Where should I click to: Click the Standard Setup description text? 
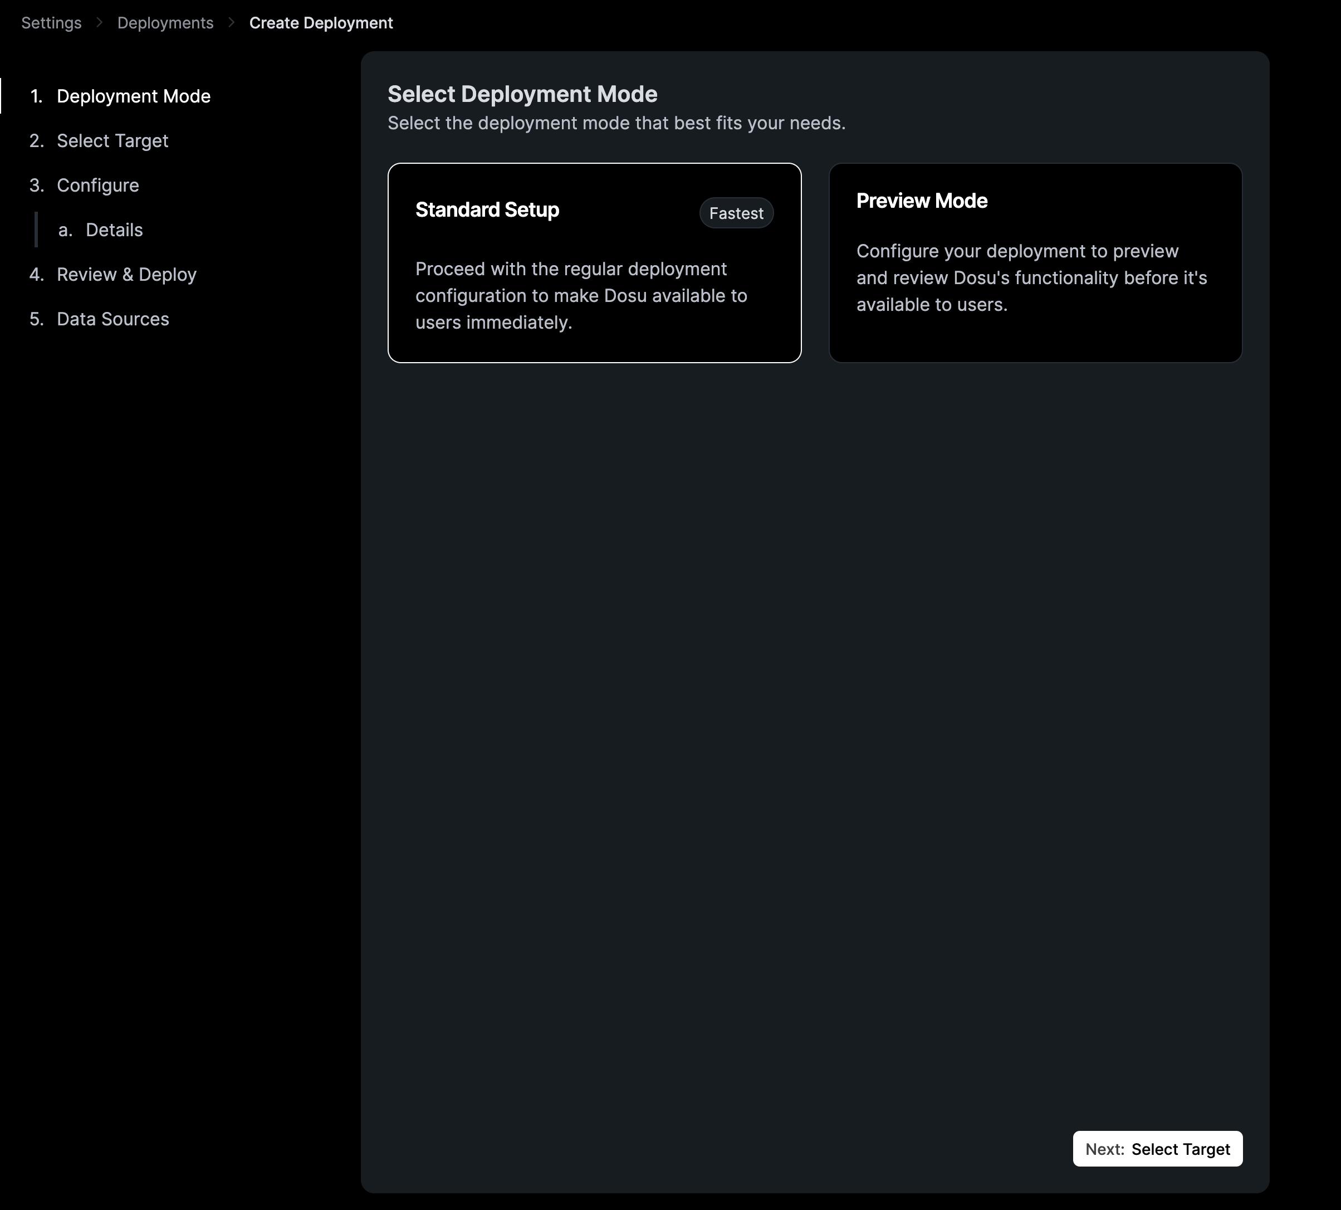click(581, 296)
